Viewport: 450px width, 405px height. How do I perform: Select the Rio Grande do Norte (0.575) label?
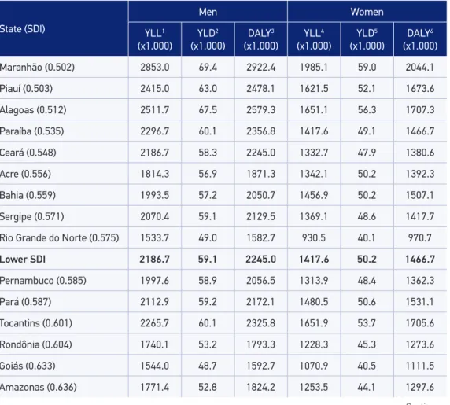pos(60,237)
